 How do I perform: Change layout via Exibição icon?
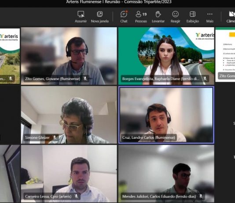click(193, 14)
